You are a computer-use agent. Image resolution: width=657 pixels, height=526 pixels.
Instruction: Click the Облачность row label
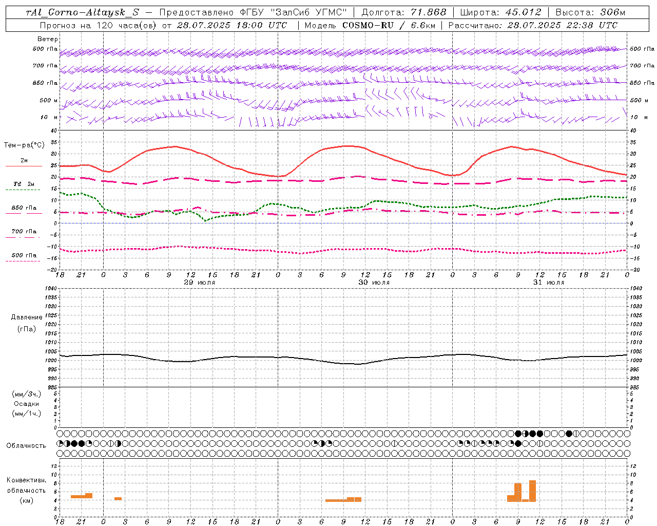pos(26,446)
